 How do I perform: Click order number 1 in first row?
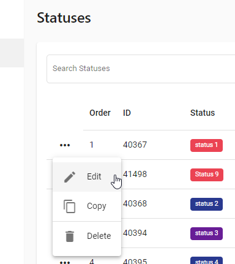coord(91,145)
